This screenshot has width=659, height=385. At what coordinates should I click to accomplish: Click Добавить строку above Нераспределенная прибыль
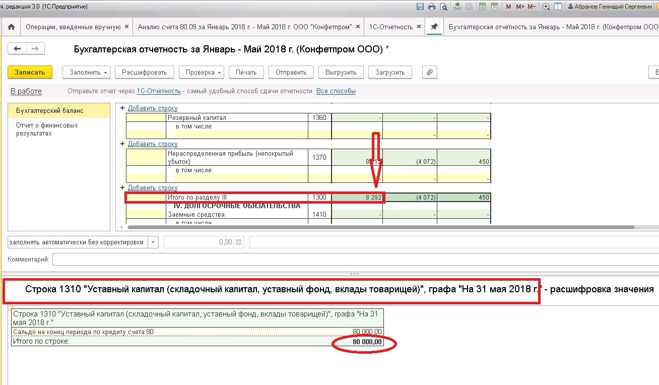tap(153, 144)
